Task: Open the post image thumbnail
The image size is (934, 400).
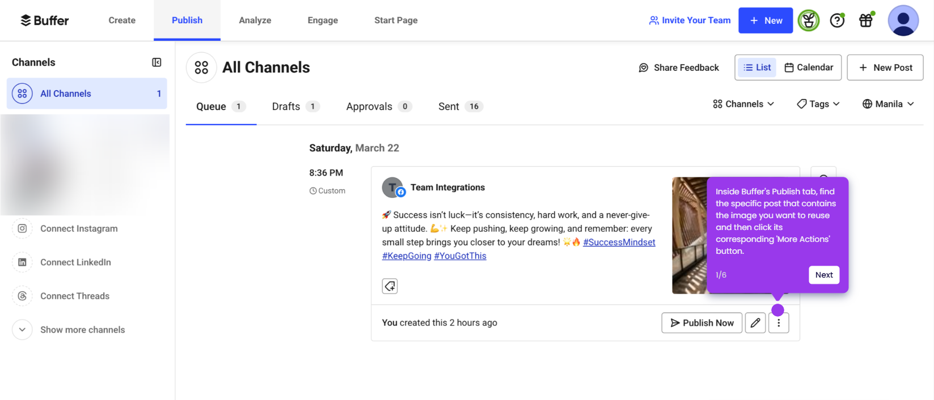Action: coord(690,235)
